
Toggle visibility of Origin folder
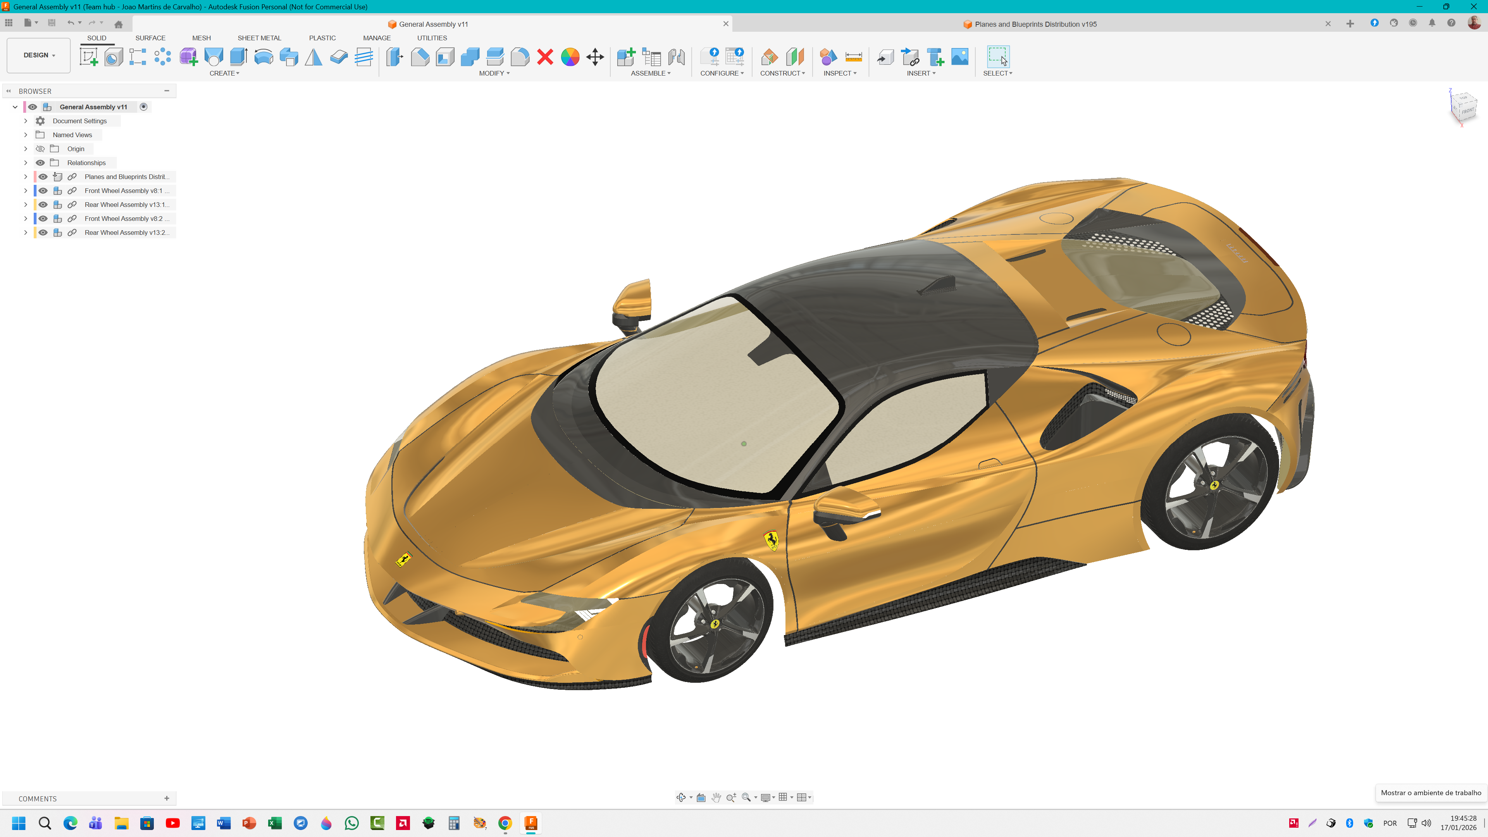(x=40, y=149)
